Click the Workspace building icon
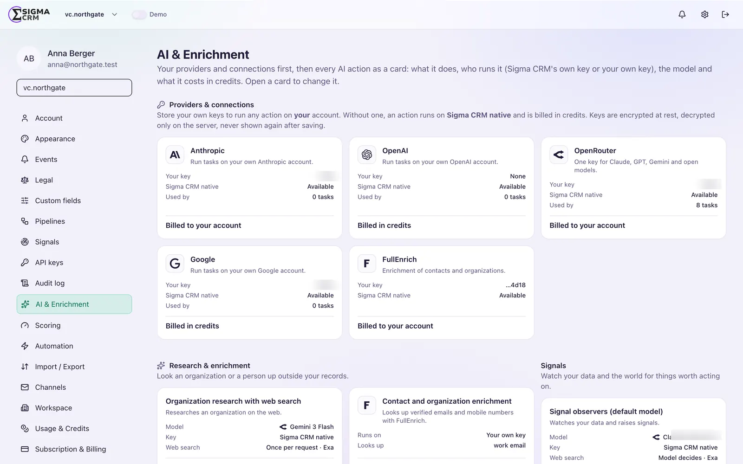This screenshot has width=743, height=464. point(25,408)
